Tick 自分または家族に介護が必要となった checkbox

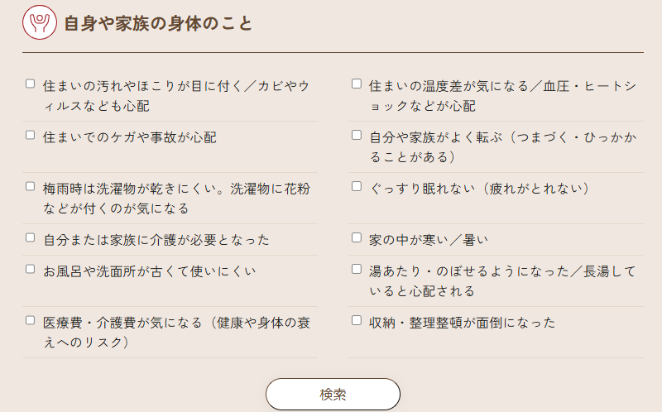(x=31, y=237)
